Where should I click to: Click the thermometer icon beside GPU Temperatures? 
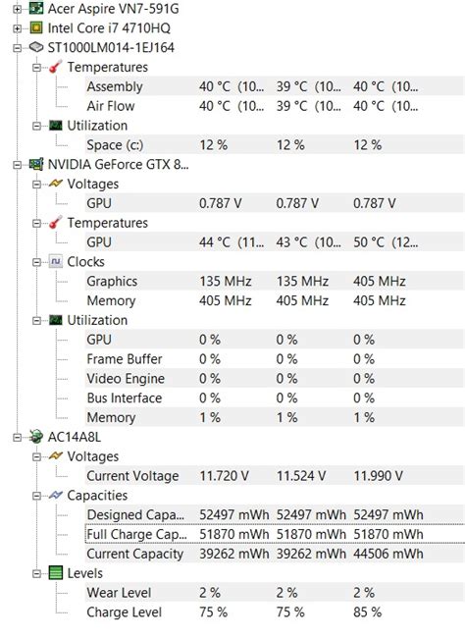point(56,223)
